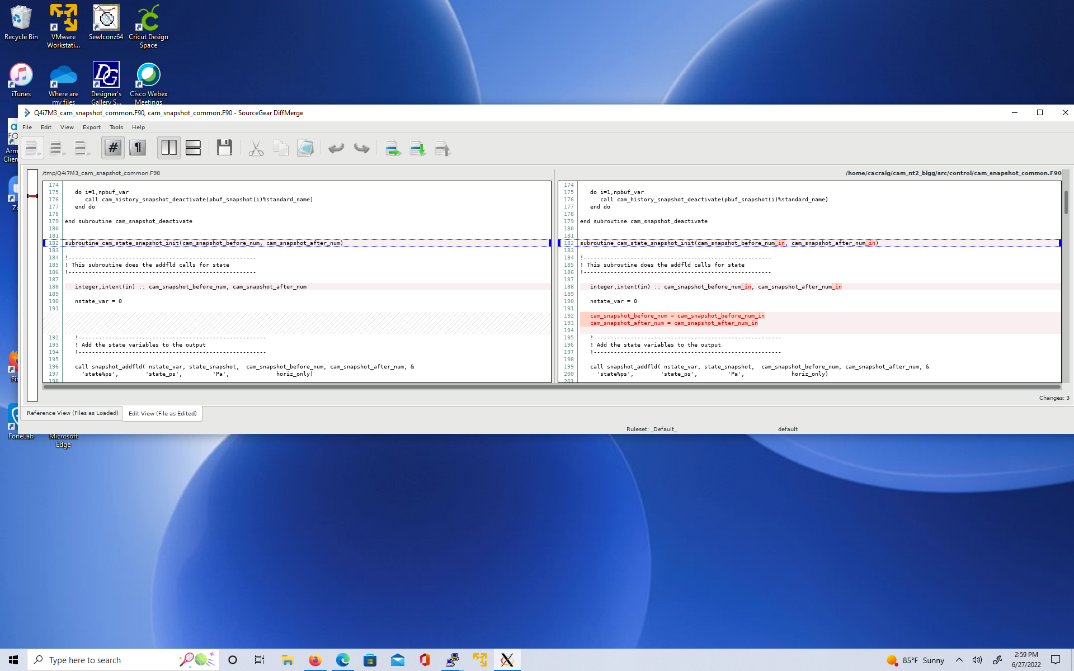Show invisible characters with pilcrow icon
The image size is (1074, 671).
138,148
